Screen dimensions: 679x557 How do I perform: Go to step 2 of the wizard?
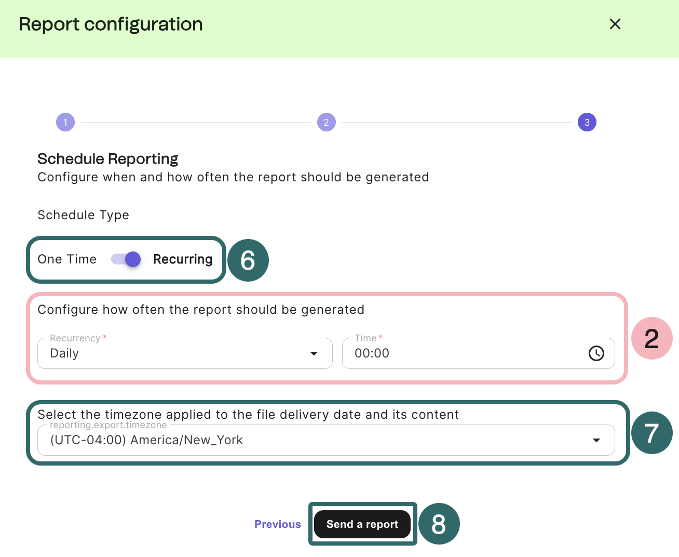click(x=327, y=123)
